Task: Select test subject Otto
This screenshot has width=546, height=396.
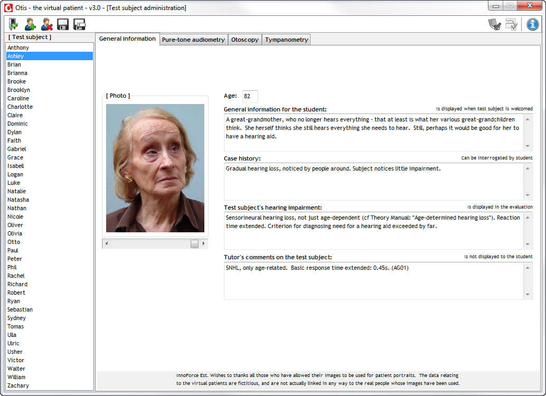Action: click(50, 242)
